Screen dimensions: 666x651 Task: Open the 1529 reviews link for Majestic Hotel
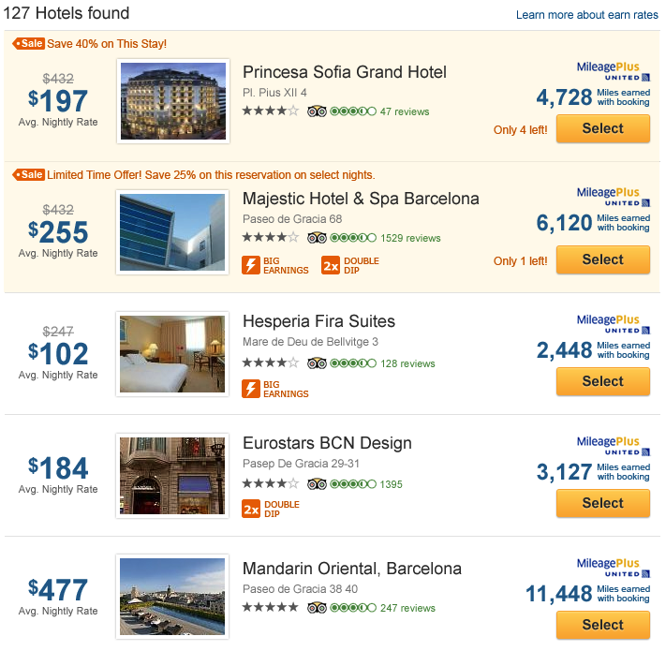point(410,238)
